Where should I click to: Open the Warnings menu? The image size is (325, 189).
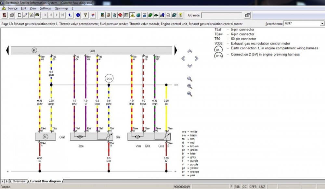[61, 8]
